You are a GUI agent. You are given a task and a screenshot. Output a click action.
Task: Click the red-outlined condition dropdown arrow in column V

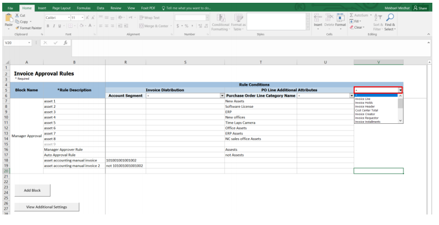tap(401, 90)
